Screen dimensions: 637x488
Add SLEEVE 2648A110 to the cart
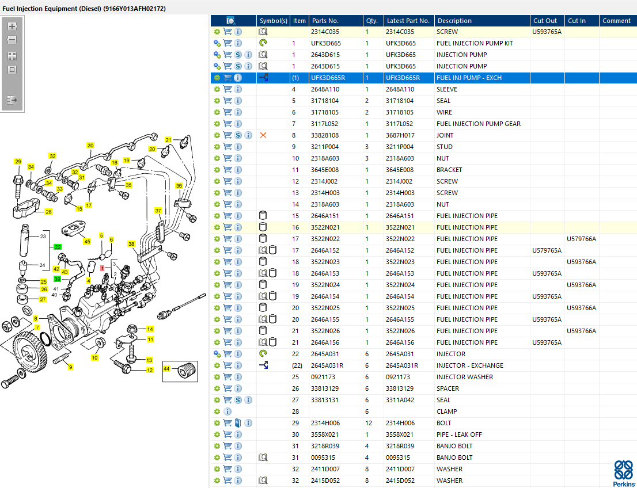[x=227, y=89]
